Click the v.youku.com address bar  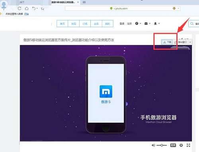pos(121,8)
